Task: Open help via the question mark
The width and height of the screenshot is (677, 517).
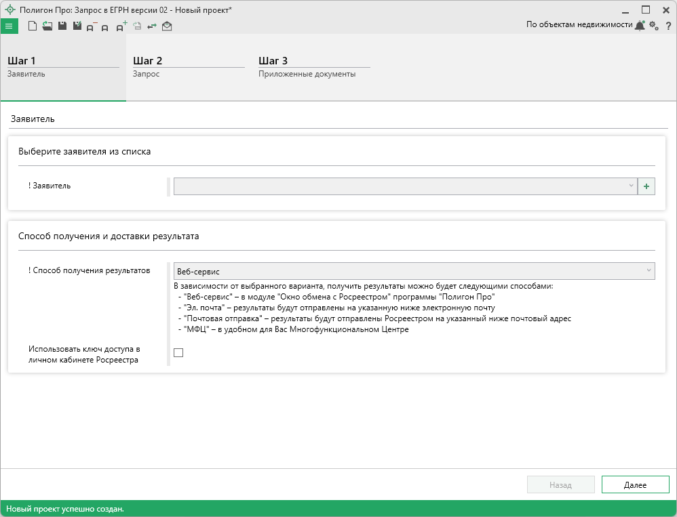Action: [668, 25]
